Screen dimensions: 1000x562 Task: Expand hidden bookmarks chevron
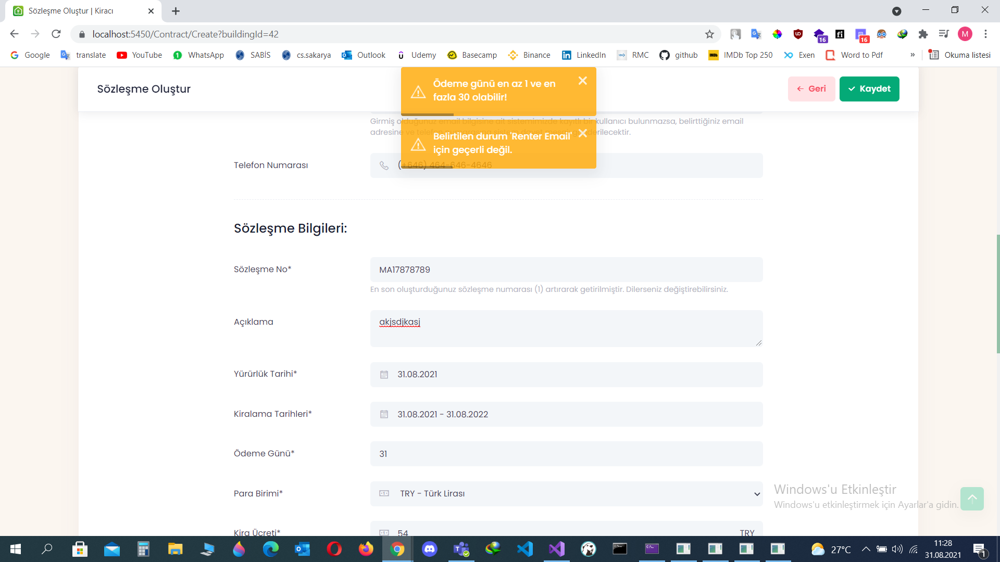[x=913, y=55]
